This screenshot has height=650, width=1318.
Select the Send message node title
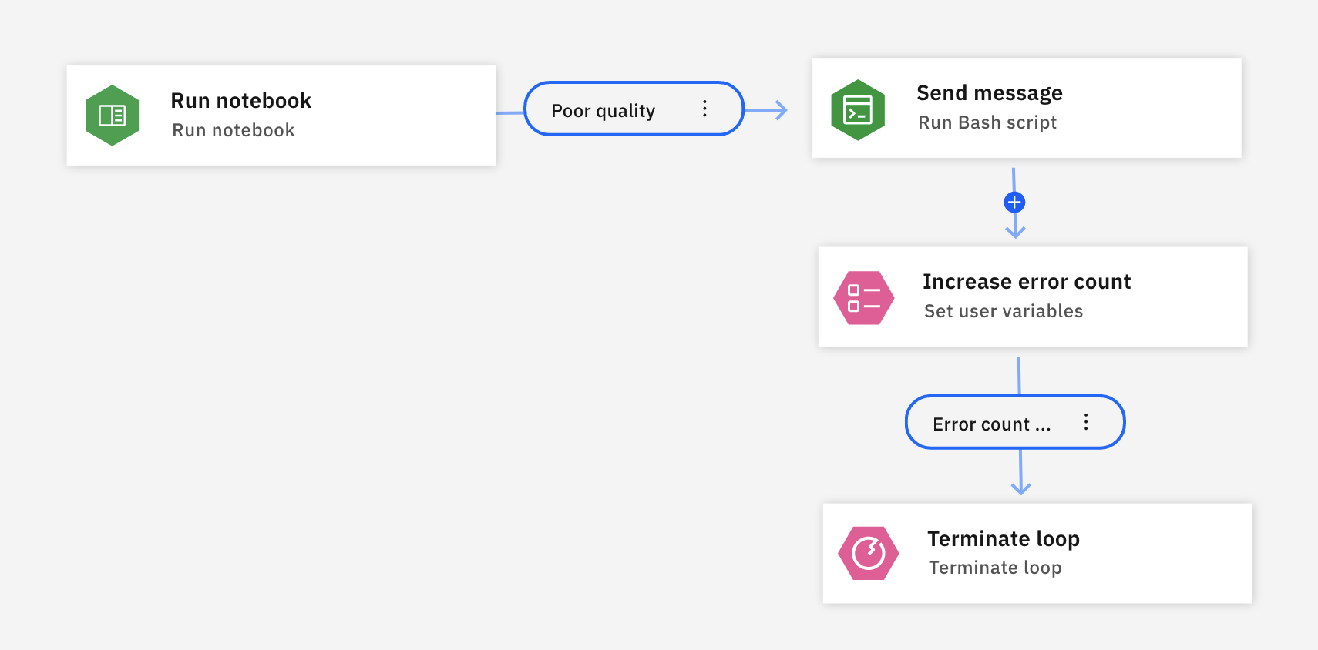tap(990, 93)
